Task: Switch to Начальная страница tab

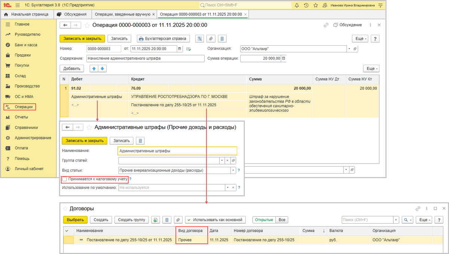Action: click(x=27, y=14)
